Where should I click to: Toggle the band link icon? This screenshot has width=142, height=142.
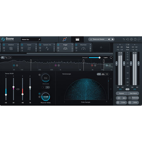(18, 89)
